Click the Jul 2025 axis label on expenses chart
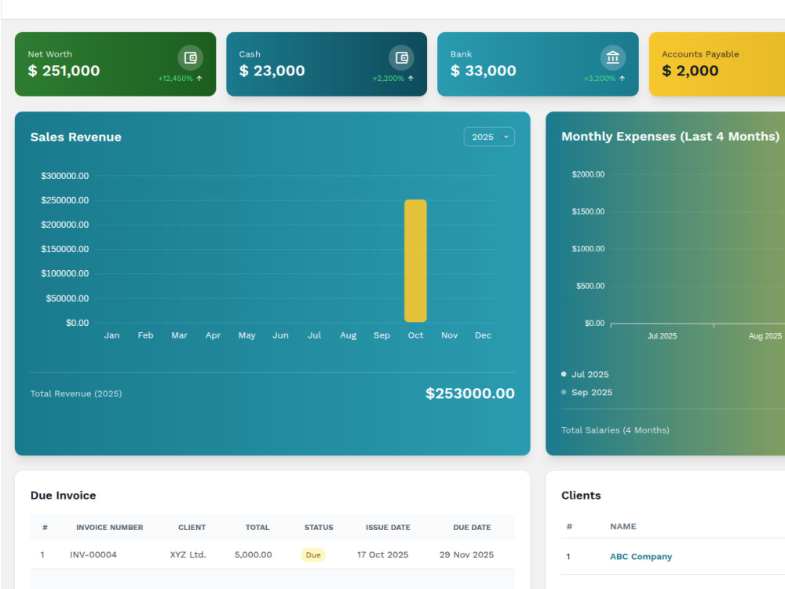Screen dimensions: 785x589 click(662, 336)
